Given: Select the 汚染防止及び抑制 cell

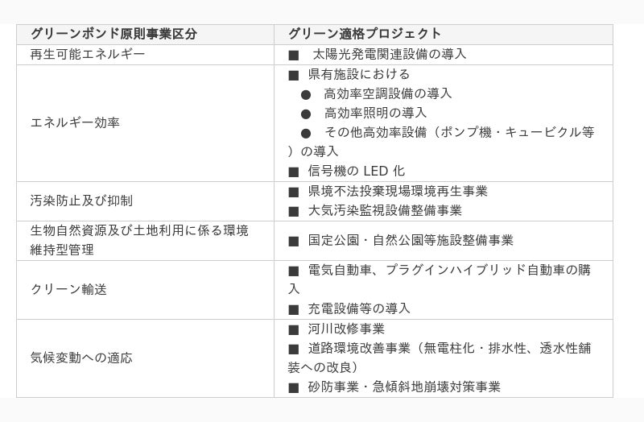Looking at the screenshot, I should (81, 201).
